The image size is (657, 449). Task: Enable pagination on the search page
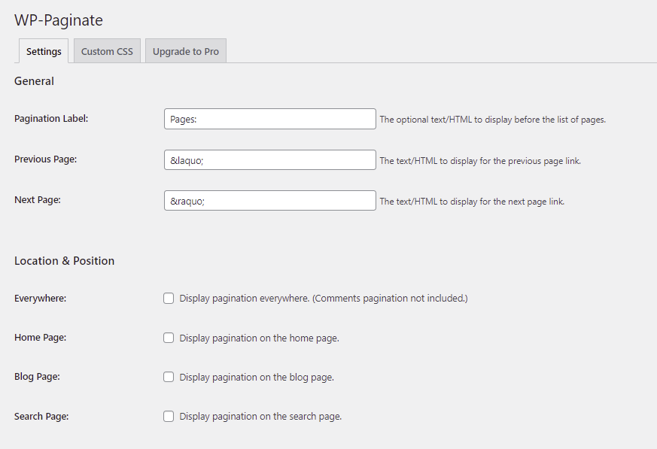coord(169,415)
